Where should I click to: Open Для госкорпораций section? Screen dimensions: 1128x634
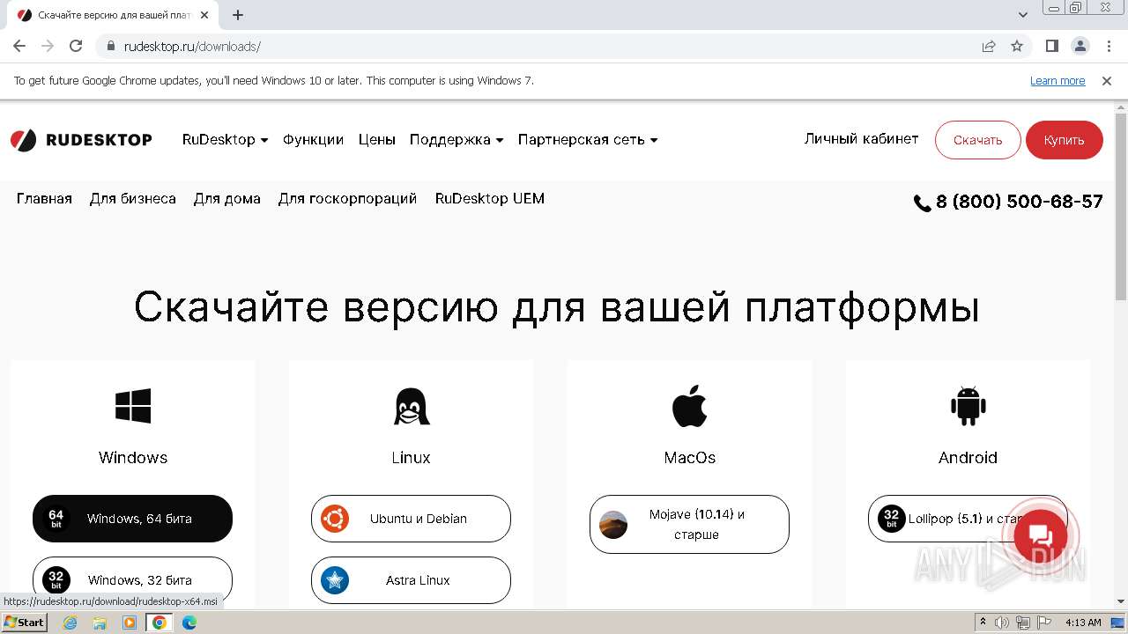tap(347, 199)
